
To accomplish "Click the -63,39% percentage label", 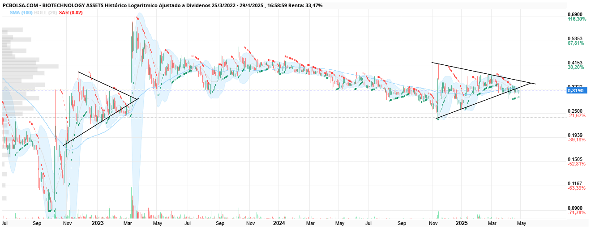I will [x=577, y=188].
